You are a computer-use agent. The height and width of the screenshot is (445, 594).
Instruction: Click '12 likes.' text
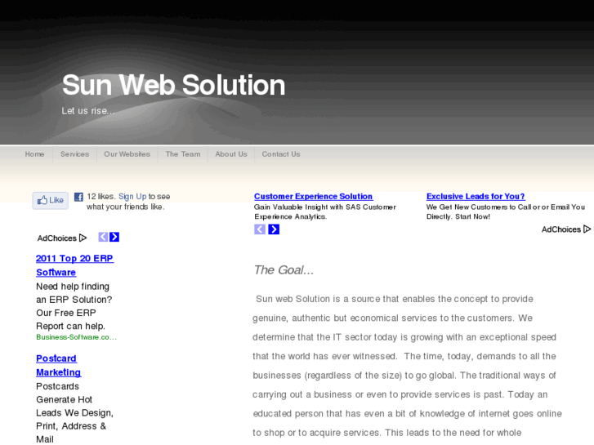[x=100, y=197]
